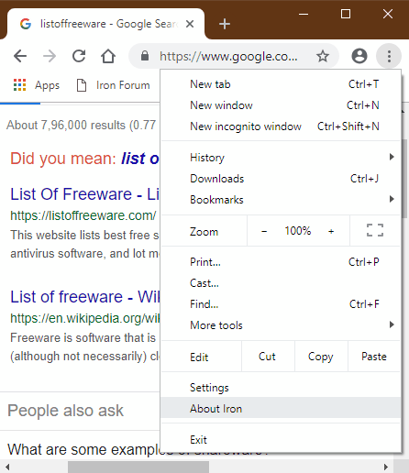This screenshot has width=409, height=473.
Task: Open the Apps grid shortcut
Action: click(x=37, y=85)
